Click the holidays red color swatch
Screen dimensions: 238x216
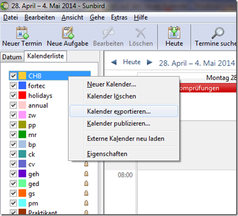22,95
